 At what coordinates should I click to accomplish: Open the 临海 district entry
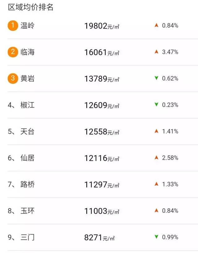pos(27,52)
